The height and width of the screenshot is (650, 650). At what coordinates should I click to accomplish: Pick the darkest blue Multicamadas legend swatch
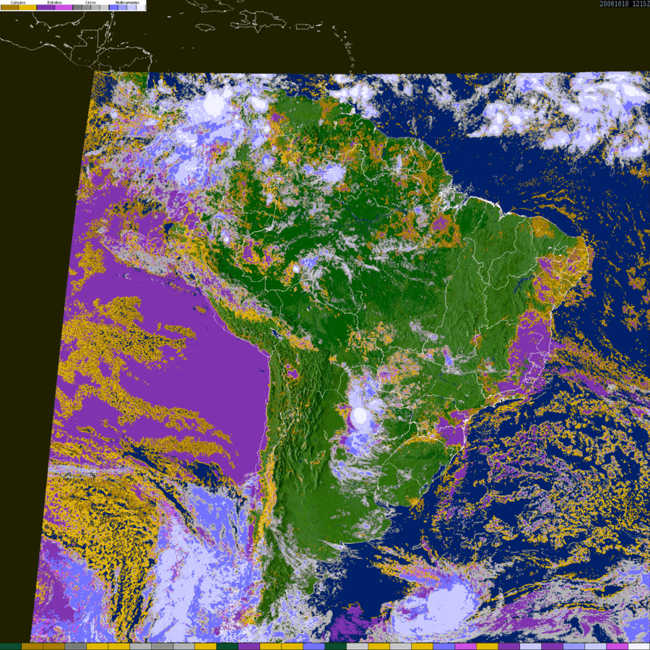(113, 7)
